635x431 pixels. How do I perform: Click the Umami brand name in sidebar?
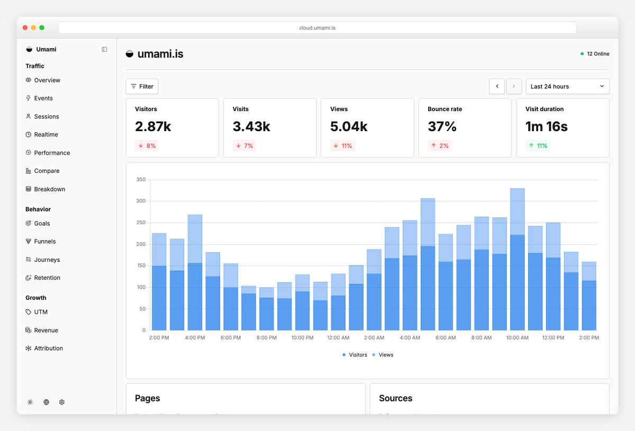coord(46,49)
